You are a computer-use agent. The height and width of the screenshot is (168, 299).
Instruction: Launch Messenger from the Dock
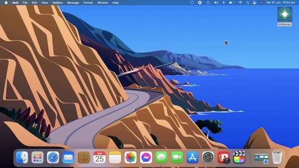click(x=146, y=157)
